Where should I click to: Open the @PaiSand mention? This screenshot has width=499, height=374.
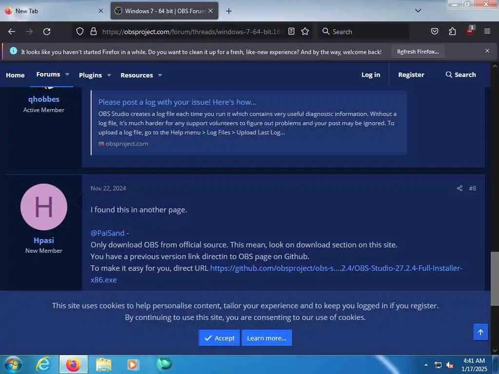108,233
